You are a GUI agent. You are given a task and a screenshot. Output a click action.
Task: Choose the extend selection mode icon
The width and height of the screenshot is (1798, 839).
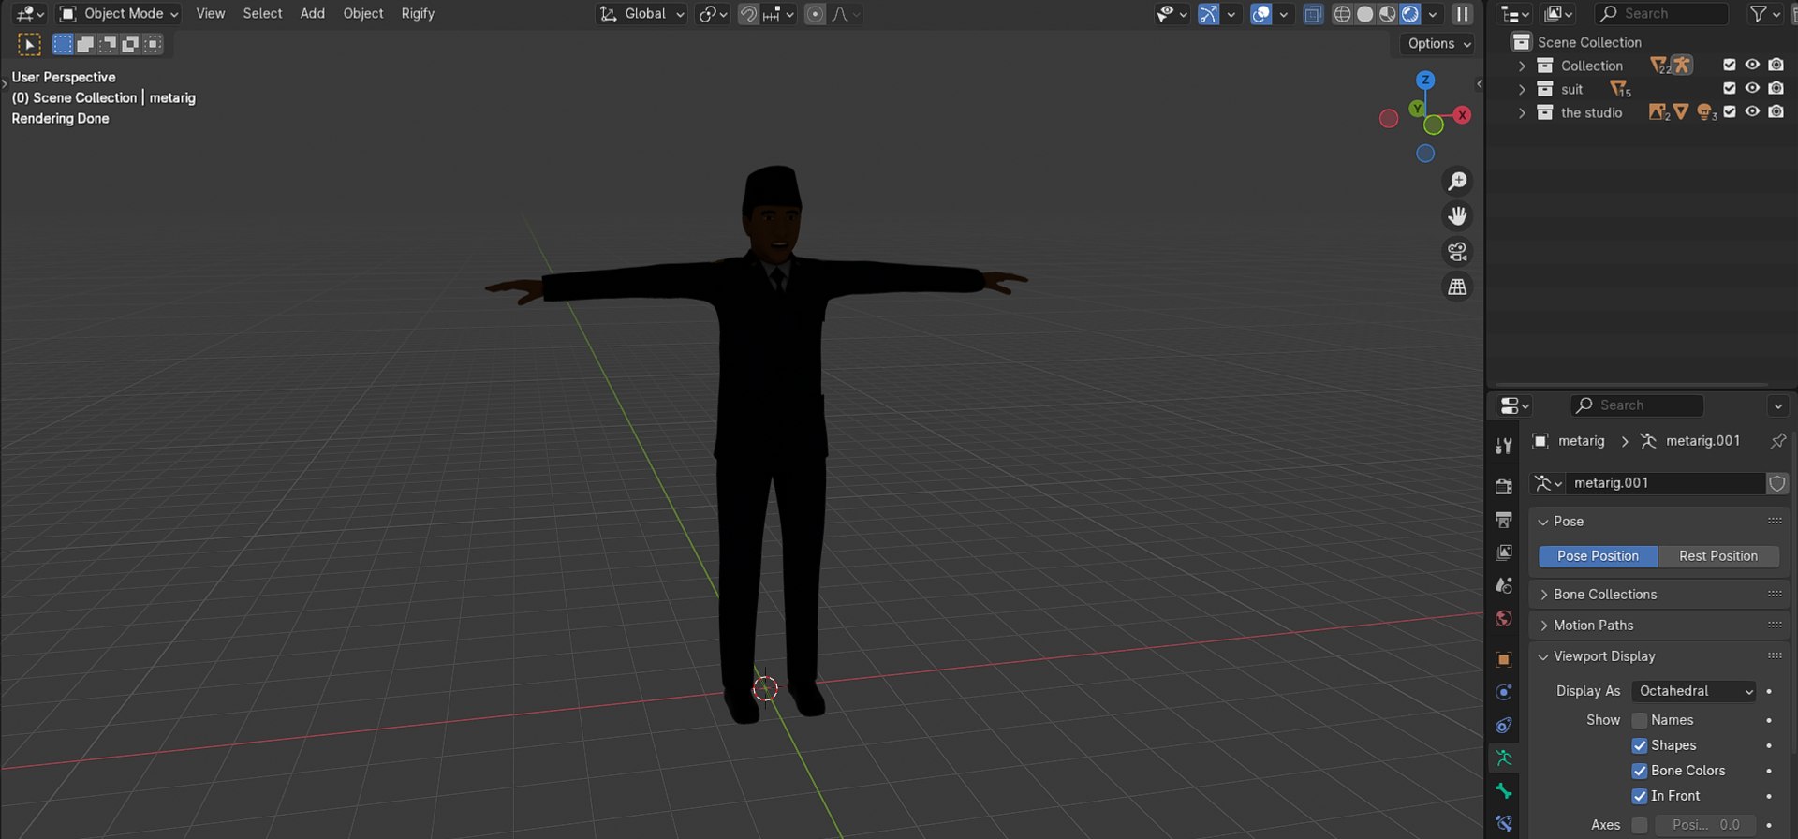85,44
